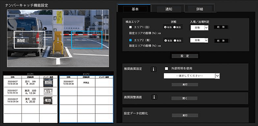Select 無効 radio for エリア1

[x=174, y=27]
